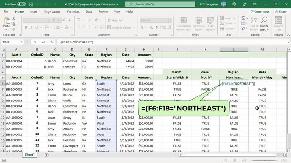The width and height of the screenshot is (291, 163).
Task: Open Merge & Center dropdown arrow
Action: tap(134, 28)
